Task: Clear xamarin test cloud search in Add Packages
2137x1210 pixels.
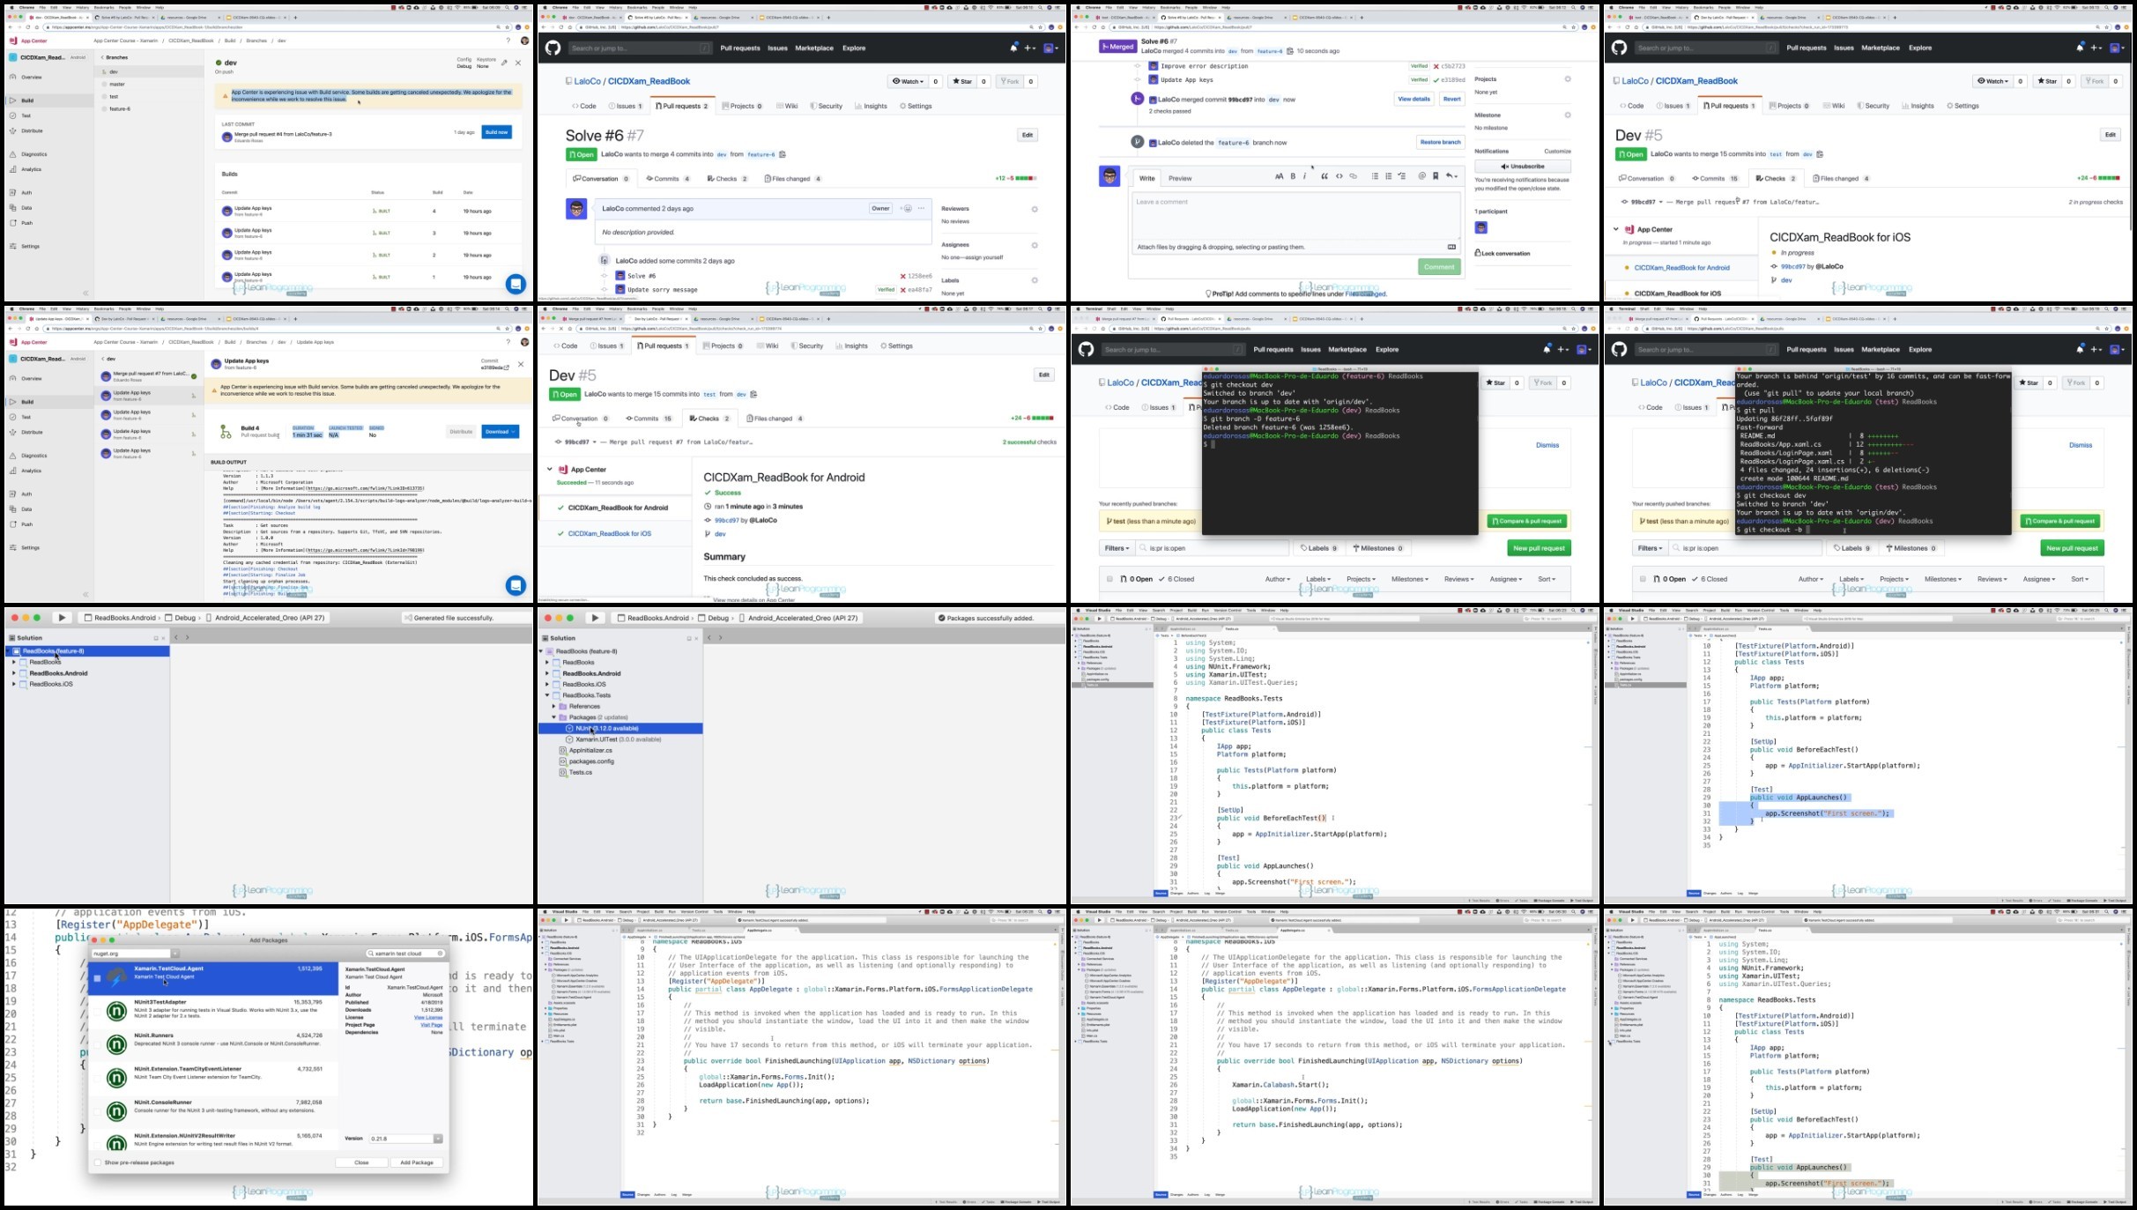Action: [x=440, y=954]
